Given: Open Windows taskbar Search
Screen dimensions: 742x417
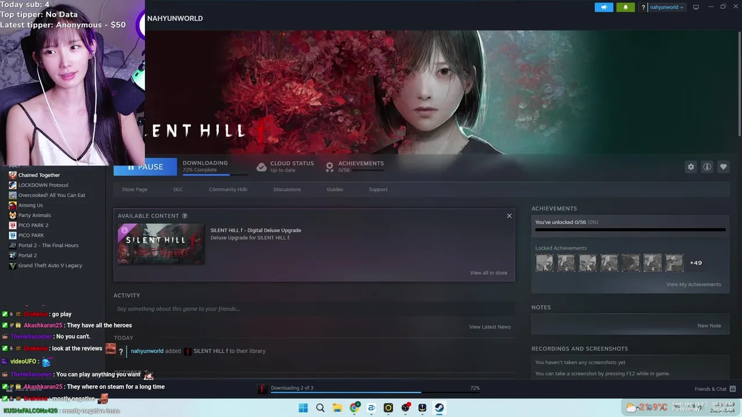Looking at the screenshot, I should 320,408.
